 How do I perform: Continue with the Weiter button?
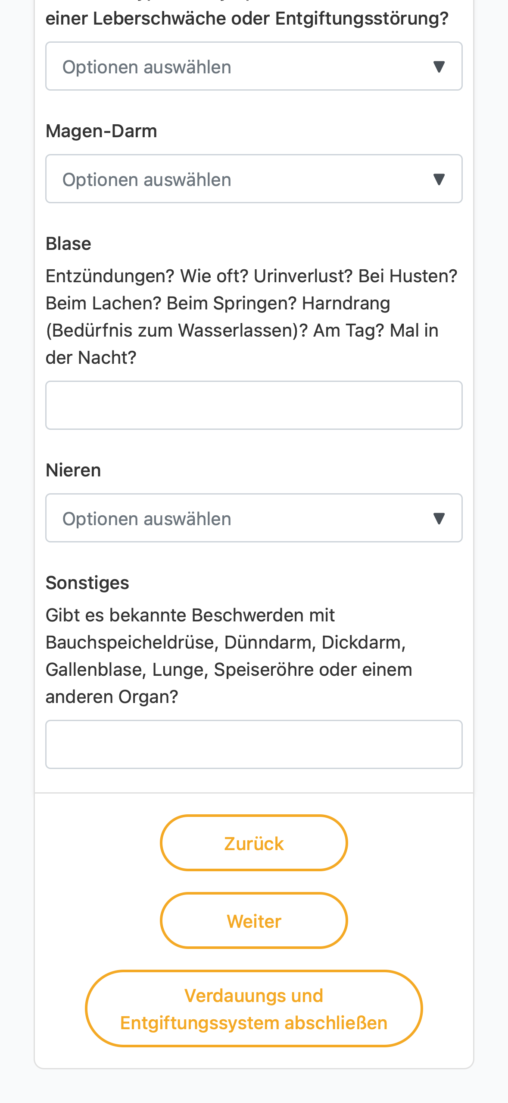254,920
